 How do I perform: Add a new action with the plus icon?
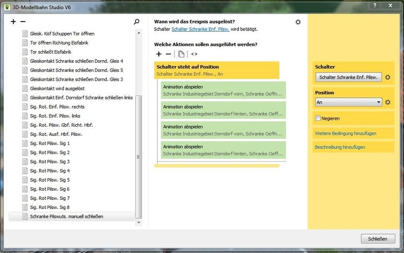coord(159,54)
